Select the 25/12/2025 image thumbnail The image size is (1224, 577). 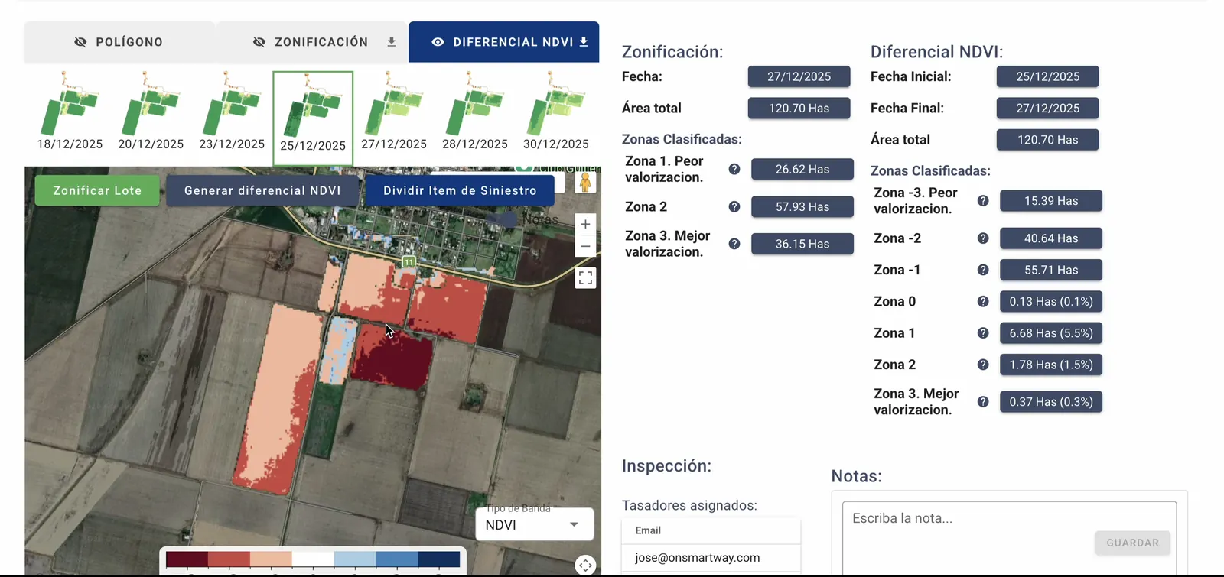313,118
